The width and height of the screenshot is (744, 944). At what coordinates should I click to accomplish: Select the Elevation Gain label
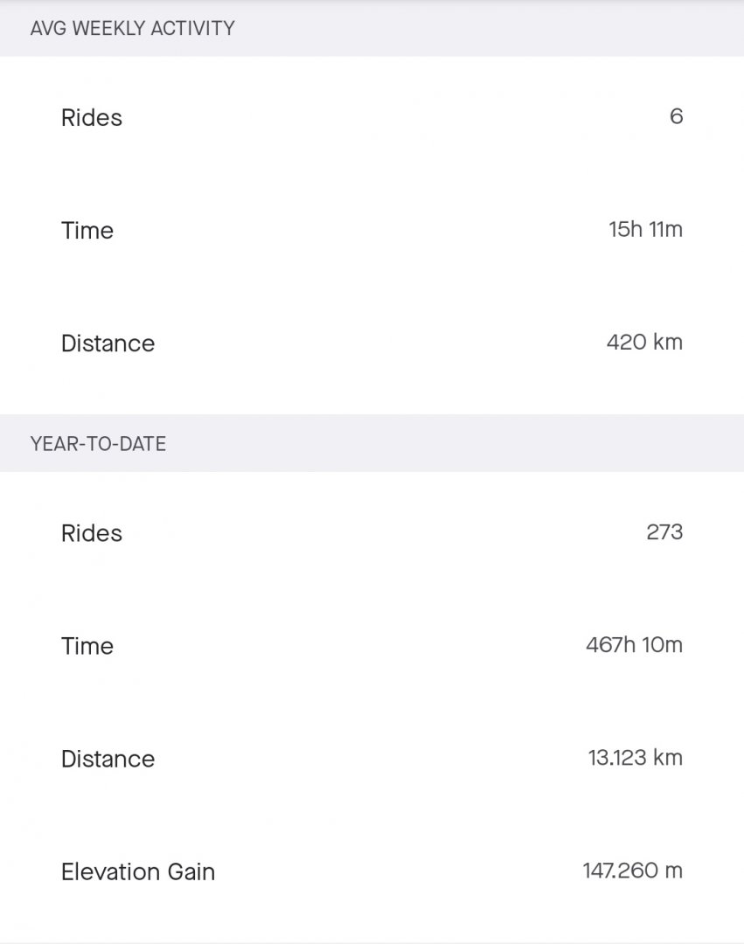coord(138,871)
